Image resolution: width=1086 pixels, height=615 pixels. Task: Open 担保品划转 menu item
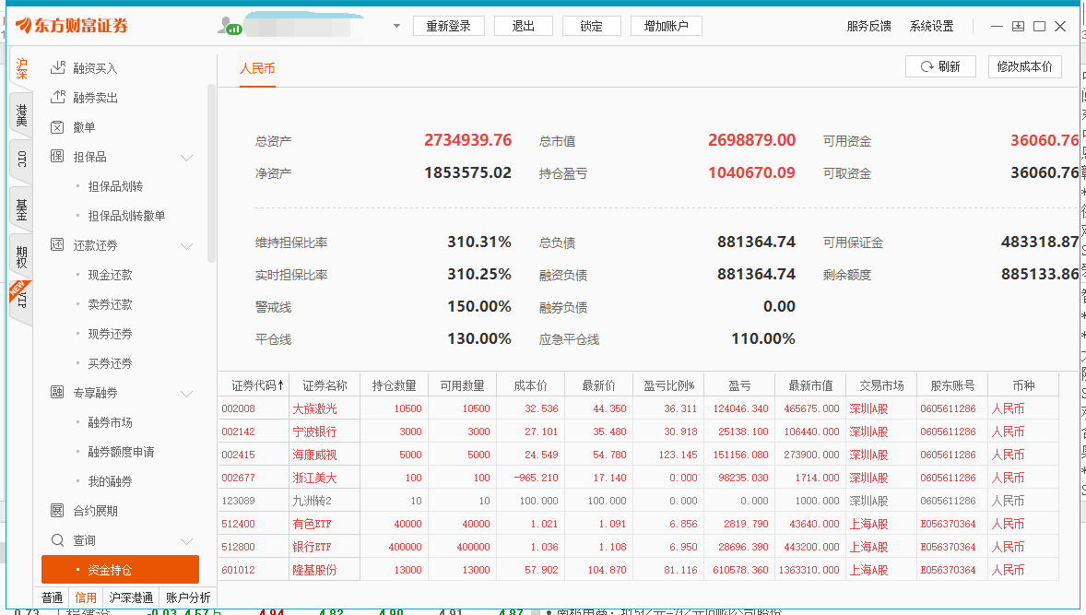coord(115,185)
